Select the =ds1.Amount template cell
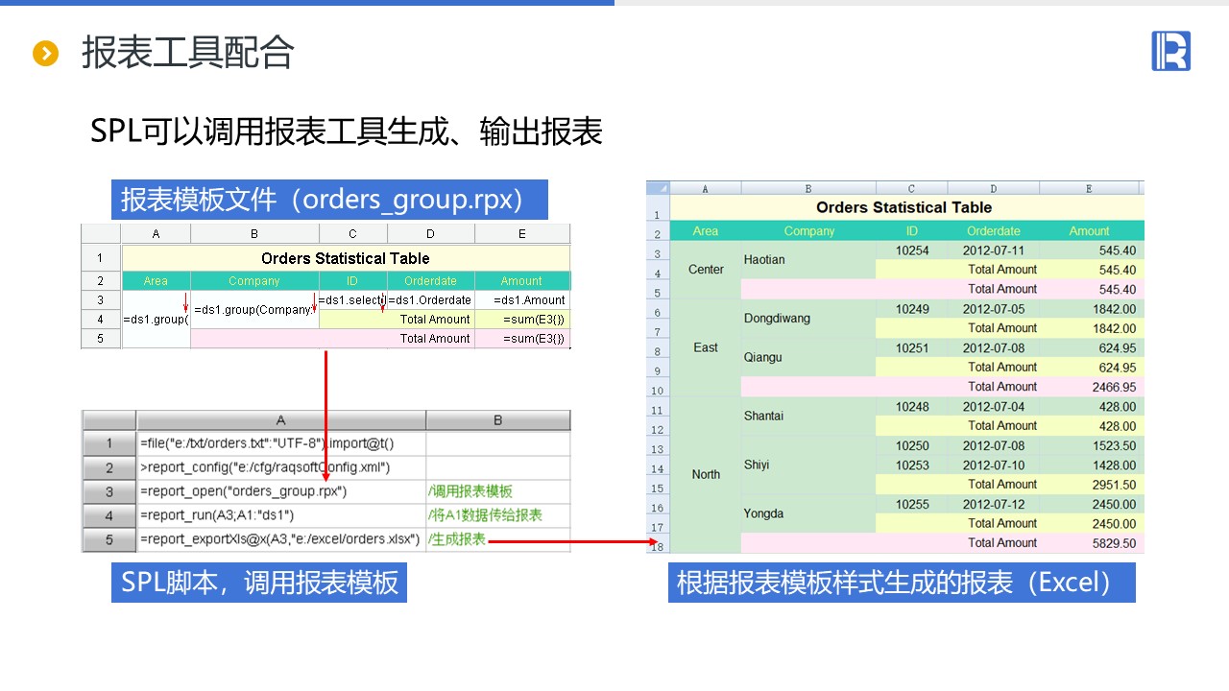This screenshot has width=1229, height=691. coord(521,300)
